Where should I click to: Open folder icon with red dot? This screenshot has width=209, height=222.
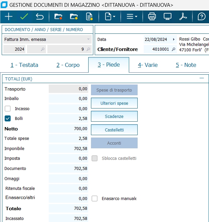(x=58, y=17)
